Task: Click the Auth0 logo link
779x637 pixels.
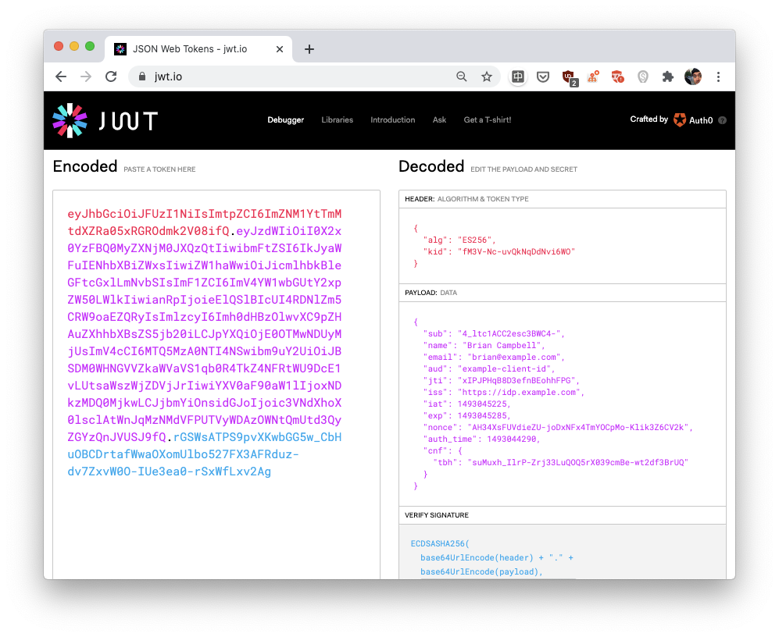Action: pyautogui.click(x=693, y=120)
